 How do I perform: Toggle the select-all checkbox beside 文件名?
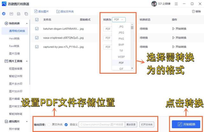(x=37, y=20)
